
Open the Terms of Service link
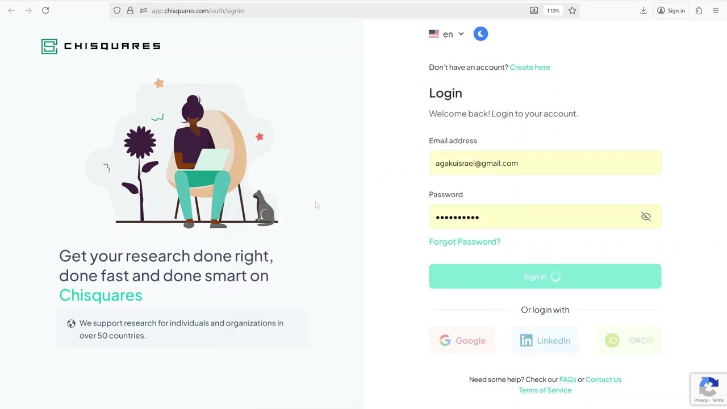pyautogui.click(x=545, y=390)
